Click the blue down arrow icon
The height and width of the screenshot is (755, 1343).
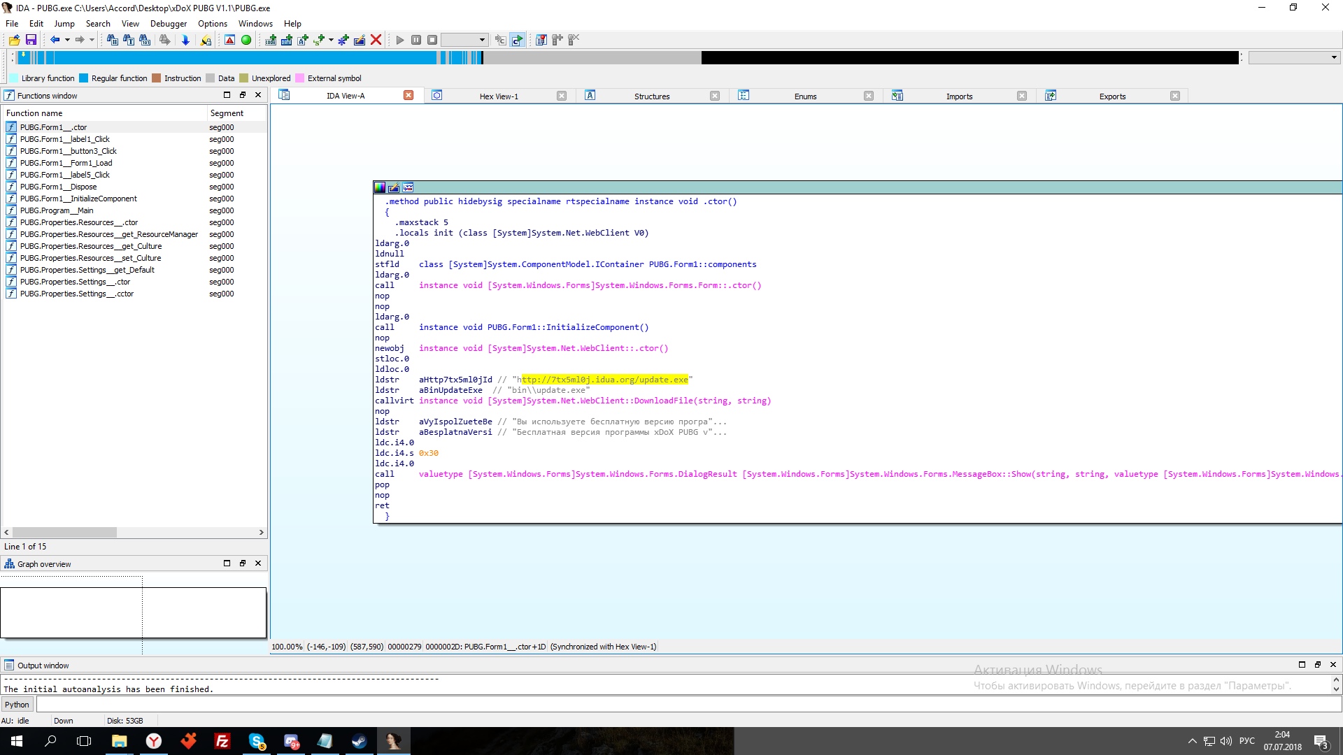coord(185,40)
